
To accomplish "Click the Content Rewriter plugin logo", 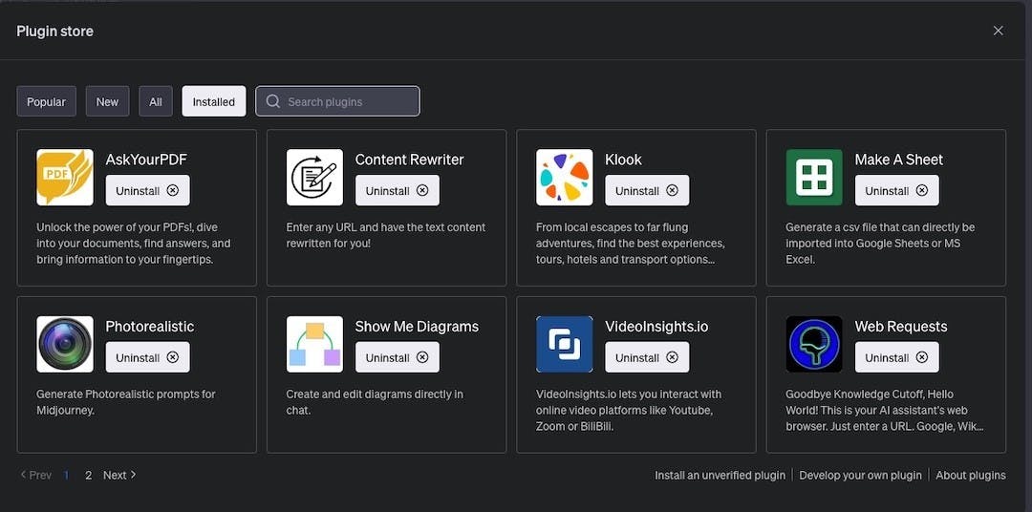I will (314, 177).
